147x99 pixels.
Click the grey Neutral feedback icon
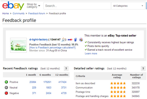6,88
